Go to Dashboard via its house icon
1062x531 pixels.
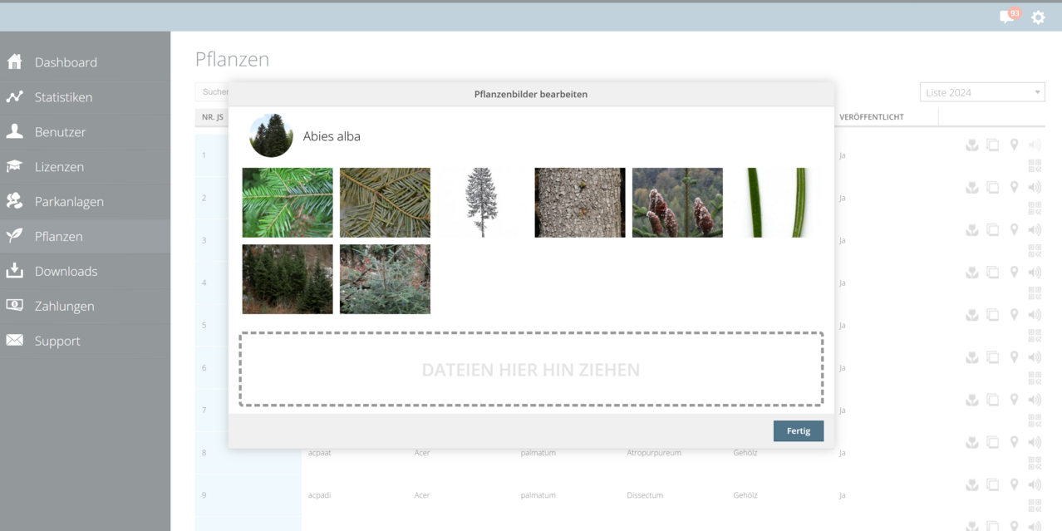coord(14,61)
